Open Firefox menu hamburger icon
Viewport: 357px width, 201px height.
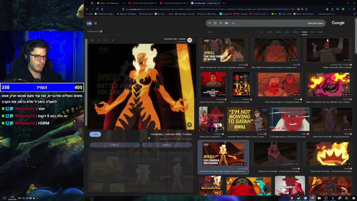(x=354, y=9)
